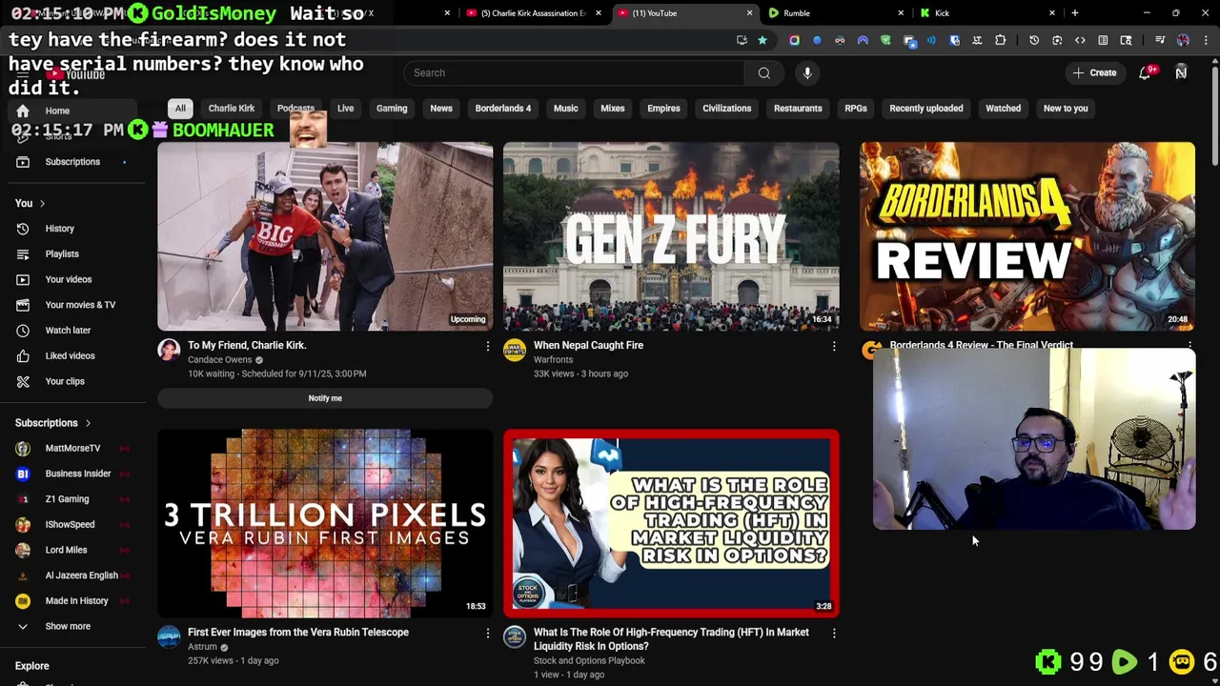Open First Ever Images Vera Rubin title
1220x686 pixels.
click(x=298, y=633)
